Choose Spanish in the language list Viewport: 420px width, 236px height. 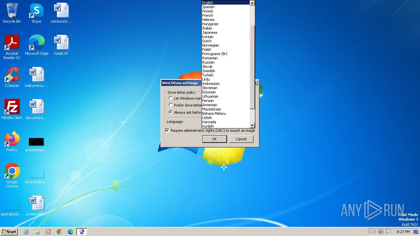click(x=226, y=7)
